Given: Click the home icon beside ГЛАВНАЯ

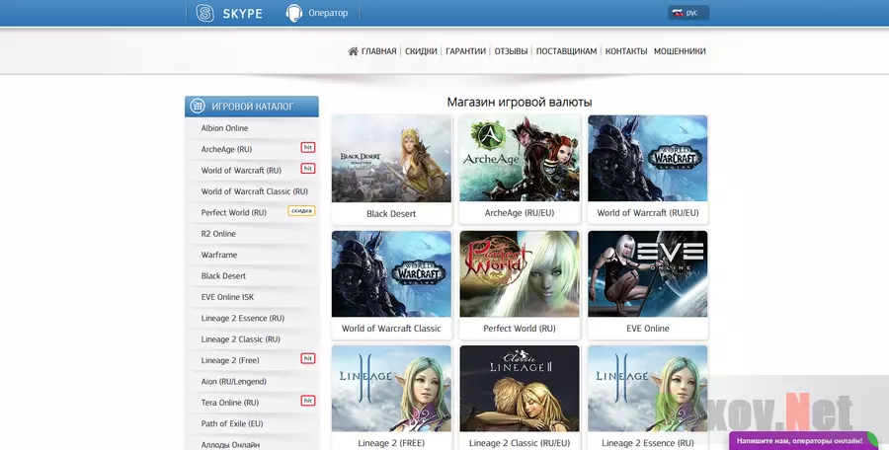Looking at the screenshot, I should 353,51.
